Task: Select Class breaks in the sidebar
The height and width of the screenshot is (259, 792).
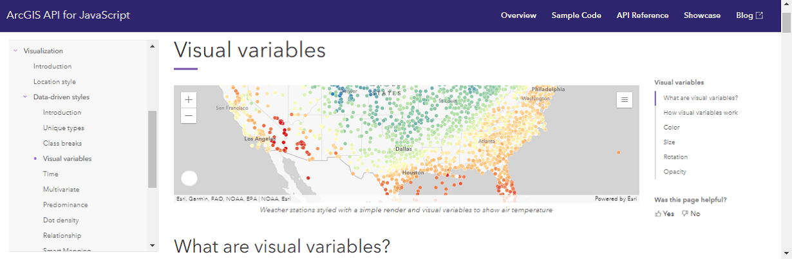Action: point(62,143)
